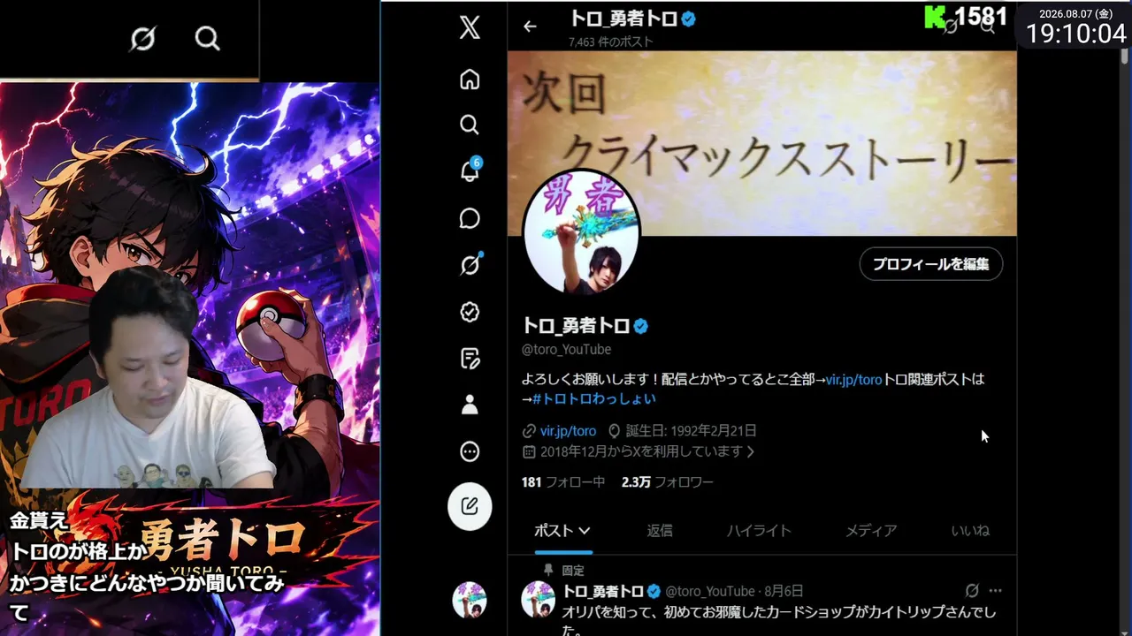Click the Grok icon in the top-left panel
This screenshot has width=1132, height=636.
[142, 39]
